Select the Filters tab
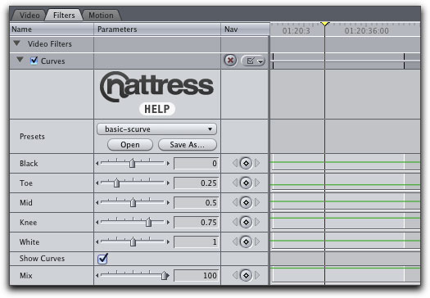Screen dimensions: 430x298 pos(64,15)
